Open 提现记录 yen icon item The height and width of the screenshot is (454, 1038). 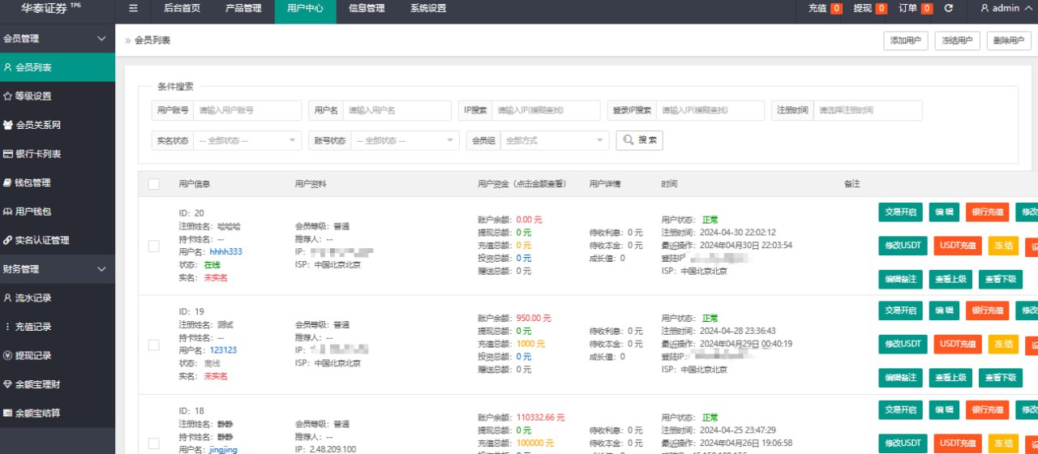(8, 356)
